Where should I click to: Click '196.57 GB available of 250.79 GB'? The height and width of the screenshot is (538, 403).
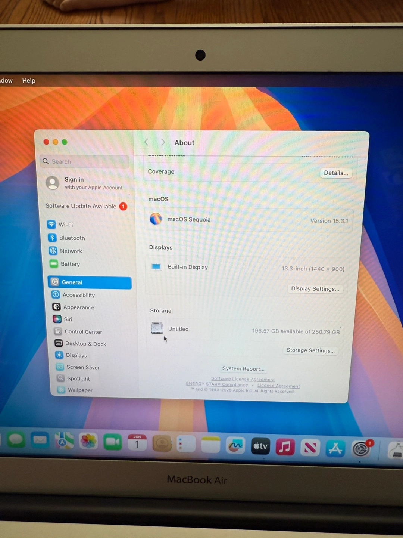[296, 331]
